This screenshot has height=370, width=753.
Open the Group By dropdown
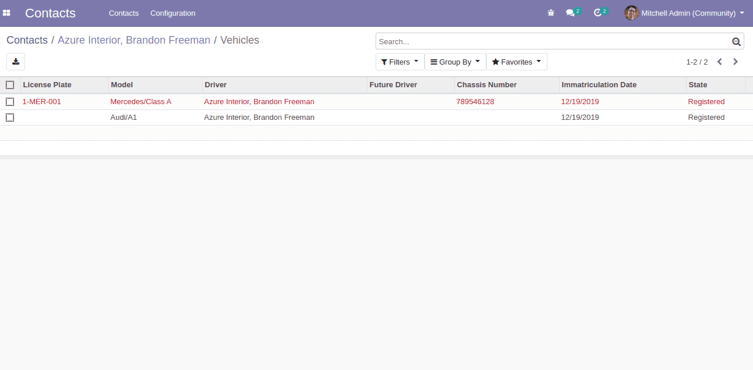(455, 62)
